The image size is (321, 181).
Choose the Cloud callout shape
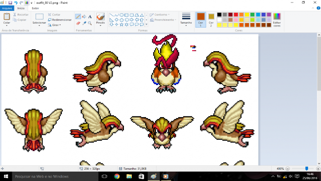coord(142,25)
